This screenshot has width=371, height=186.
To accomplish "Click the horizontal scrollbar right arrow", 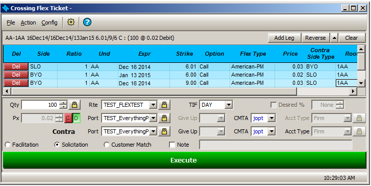I will 353,91.
